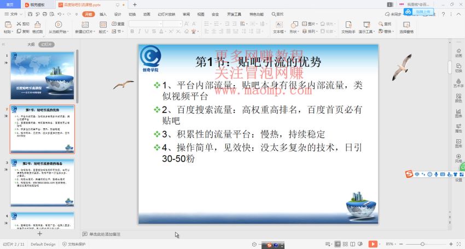
Task: Open the font name combo box
Action: [x=146, y=23]
